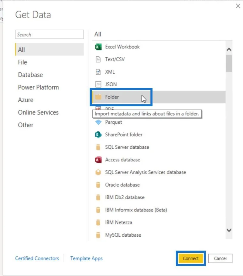
Task: Click the Excel Workbook icon
Action: tap(98, 47)
